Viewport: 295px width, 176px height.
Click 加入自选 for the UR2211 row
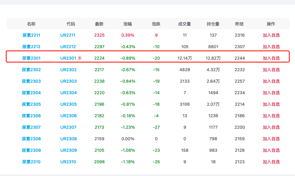pos(271,35)
